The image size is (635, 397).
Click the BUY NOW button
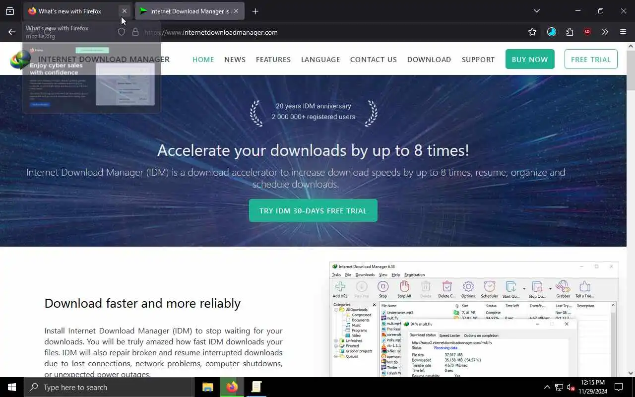pyautogui.click(x=530, y=59)
